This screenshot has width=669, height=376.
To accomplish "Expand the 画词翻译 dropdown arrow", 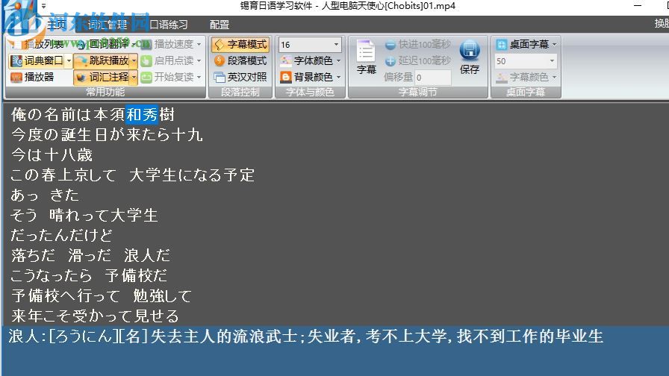I will 134,44.
